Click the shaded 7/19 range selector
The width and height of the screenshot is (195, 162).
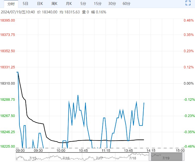tap(166, 156)
